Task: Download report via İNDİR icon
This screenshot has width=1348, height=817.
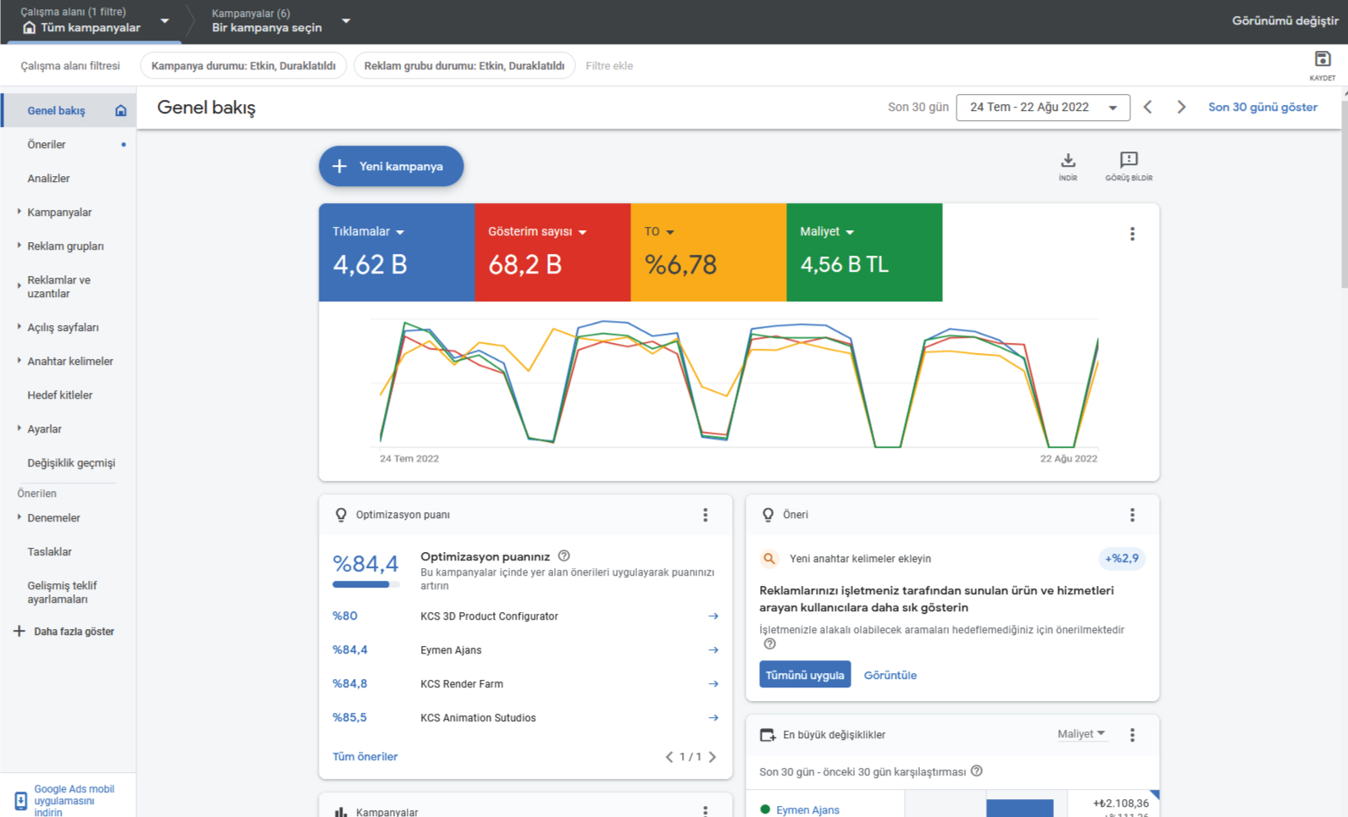Action: (1068, 160)
